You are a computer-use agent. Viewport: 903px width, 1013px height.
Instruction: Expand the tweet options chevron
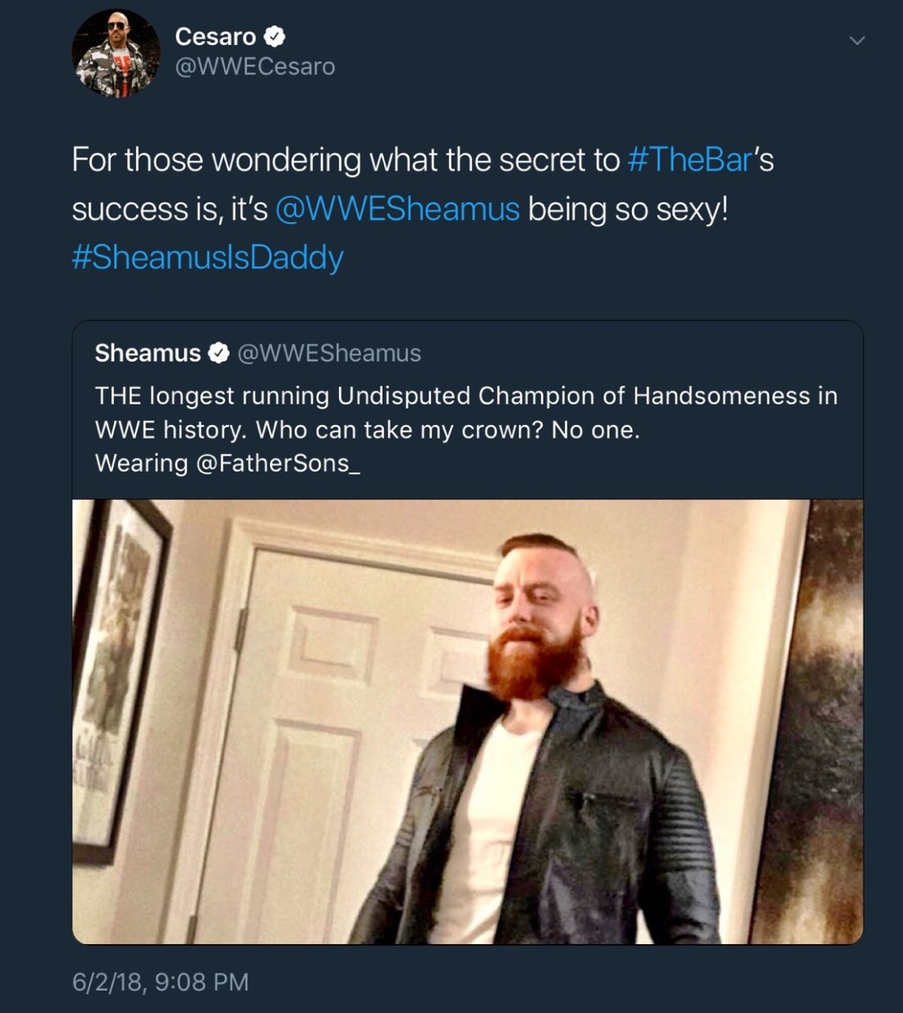(x=857, y=40)
